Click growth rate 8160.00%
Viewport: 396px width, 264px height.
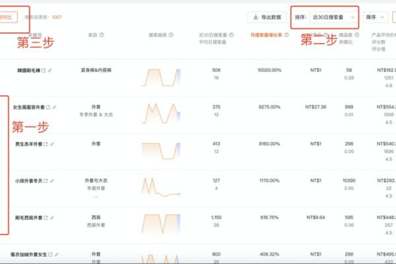(x=269, y=144)
